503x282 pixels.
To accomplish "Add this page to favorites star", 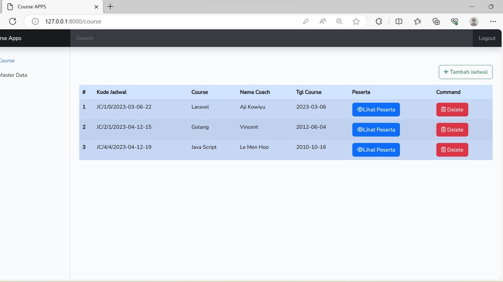I will pos(356,21).
